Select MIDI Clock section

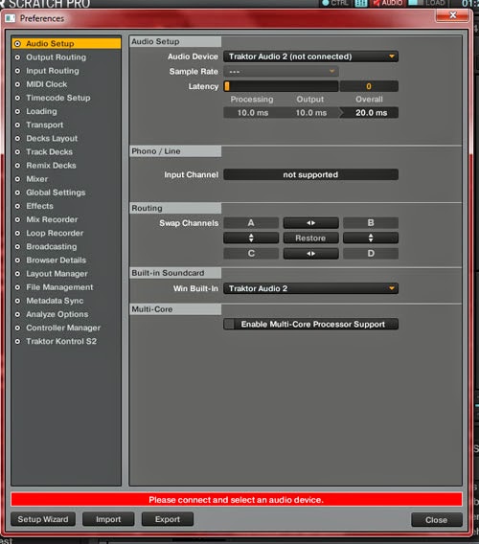(x=47, y=84)
